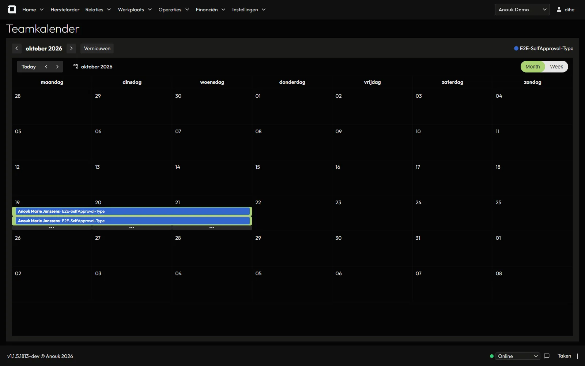Switch calendar to Week view
Screen dimensions: 585x366
pyautogui.click(x=556, y=67)
